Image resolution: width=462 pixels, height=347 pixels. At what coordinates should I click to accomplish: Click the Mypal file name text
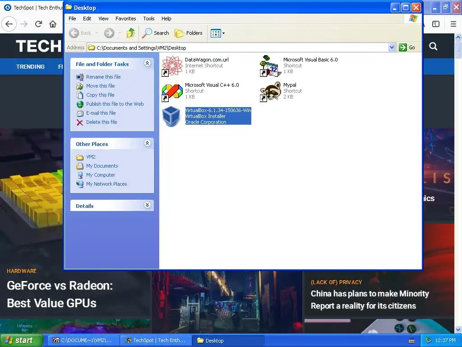point(290,85)
